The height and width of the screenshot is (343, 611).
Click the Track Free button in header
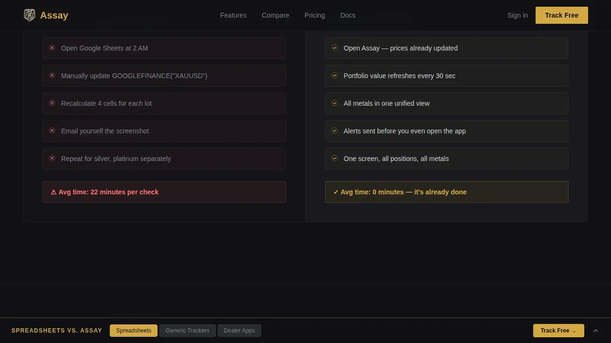point(562,15)
